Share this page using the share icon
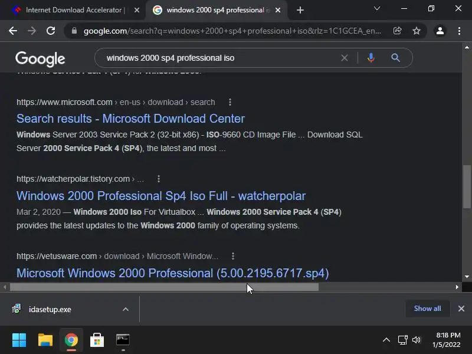472x354 pixels. coord(397,31)
